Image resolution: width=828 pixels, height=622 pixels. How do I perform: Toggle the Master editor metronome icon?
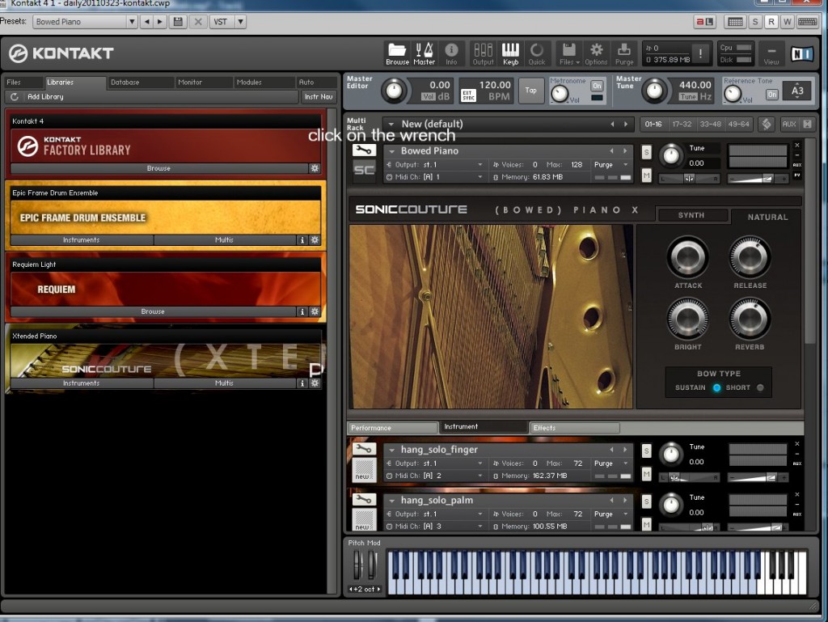(x=425, y=53)
